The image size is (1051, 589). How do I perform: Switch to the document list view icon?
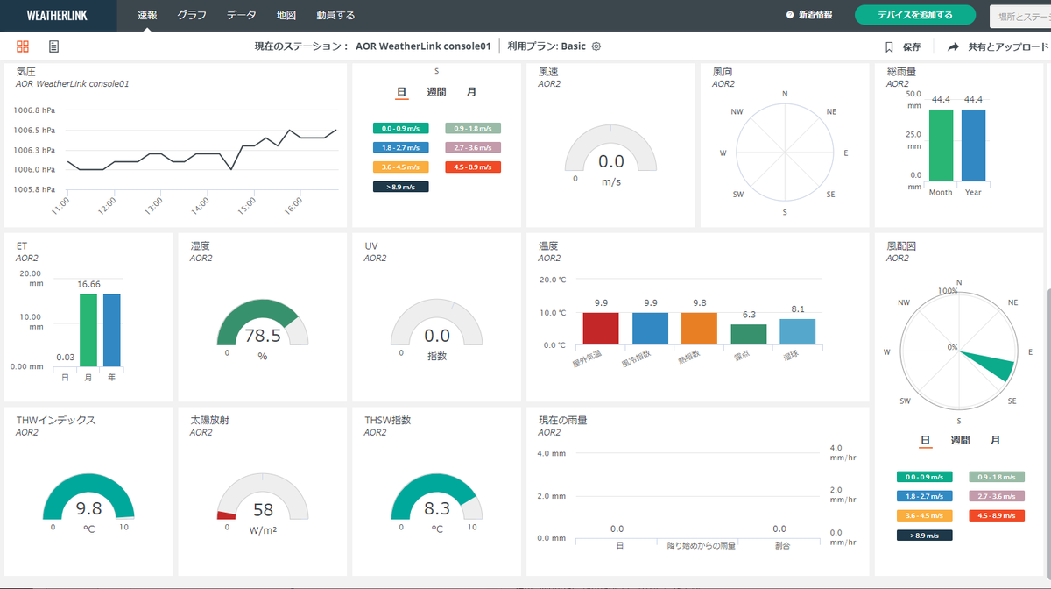coord(53,46)
